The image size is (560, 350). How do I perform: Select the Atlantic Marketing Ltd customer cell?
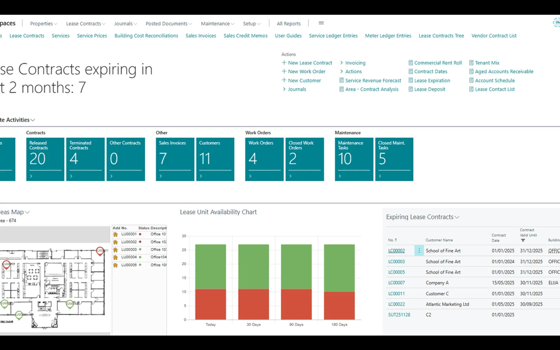[447, 304]
